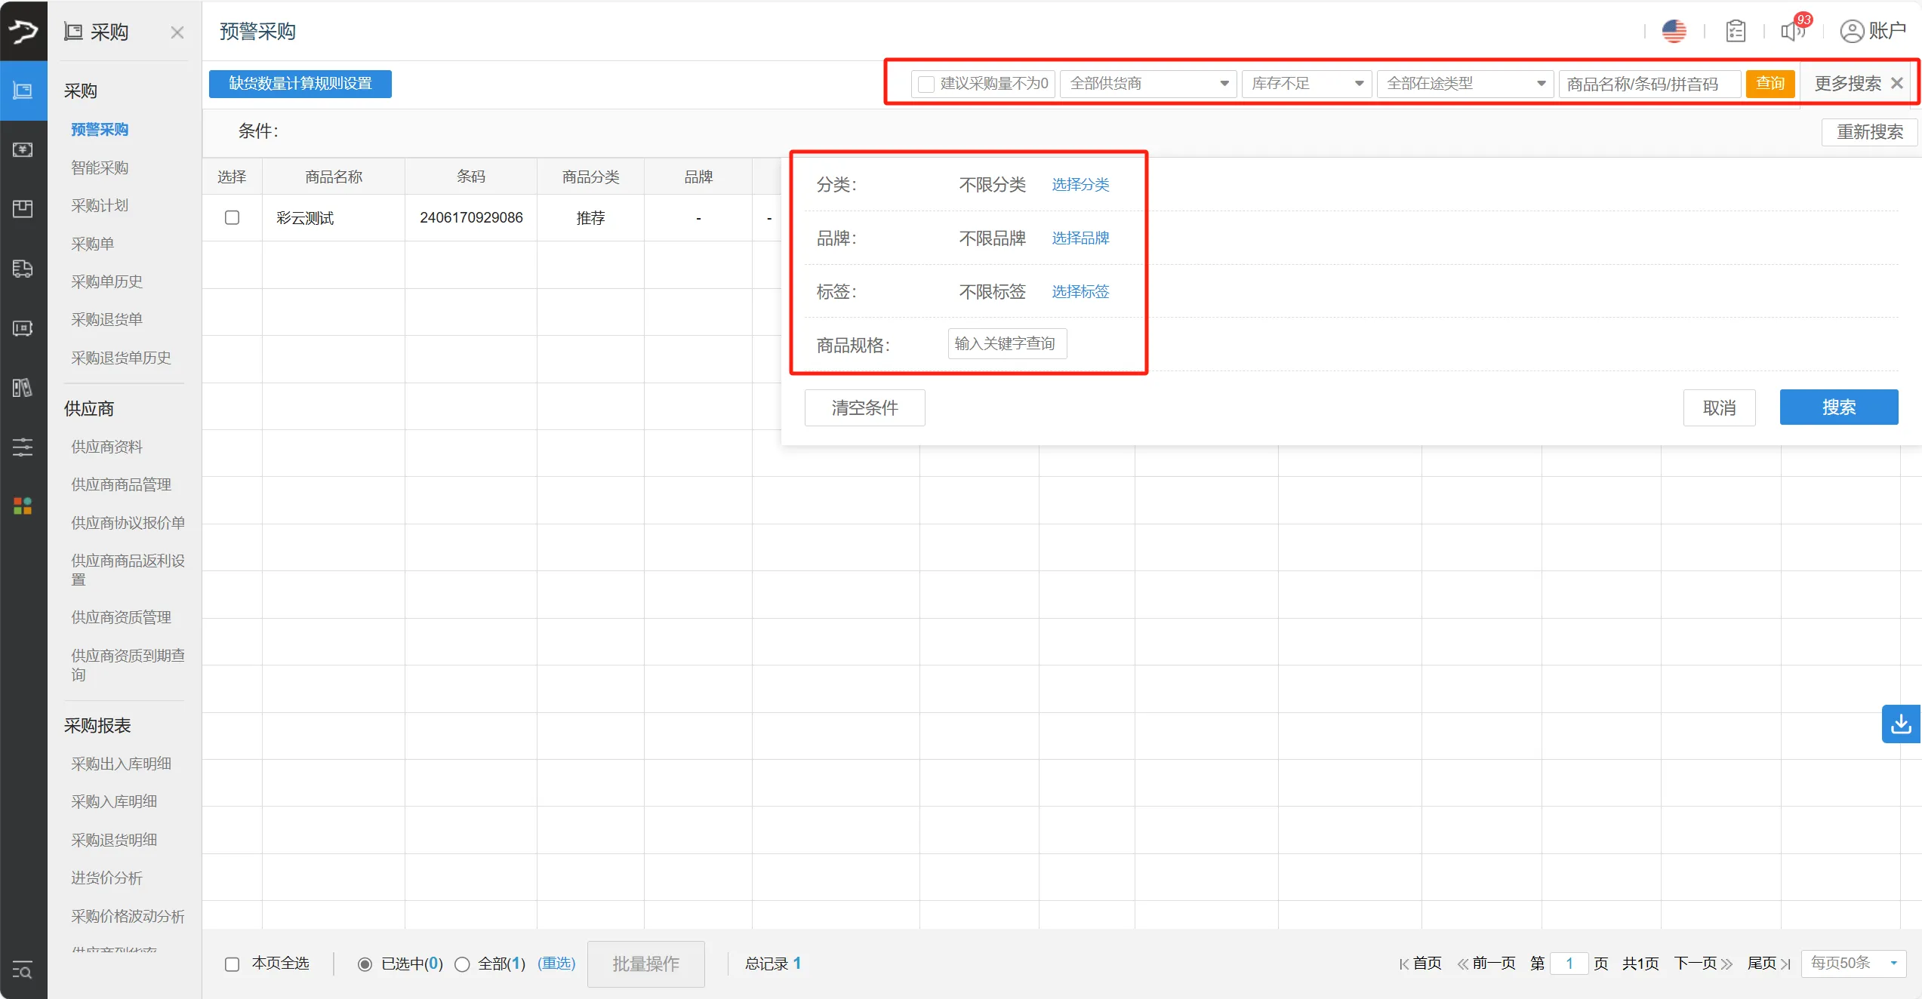Click the blue download icon button

(1901, 724)
